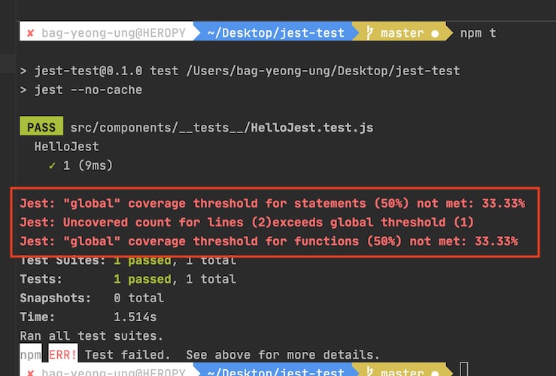
Task: Click 'bag-yeong-ung@HEROPY' in top prompt
Action: (x=114, y=33)
